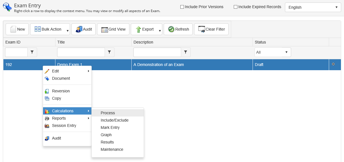Open the Bulk Action dropdown arrow
Screen dimensions: 344x162
[x=68, y=31]
